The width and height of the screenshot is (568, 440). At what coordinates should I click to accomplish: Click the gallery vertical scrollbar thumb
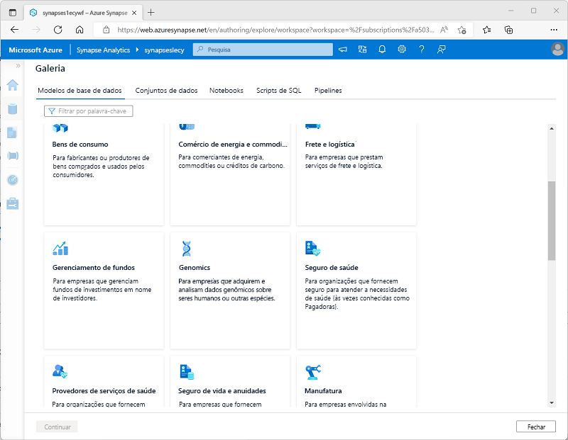click(x=552, y=220)
